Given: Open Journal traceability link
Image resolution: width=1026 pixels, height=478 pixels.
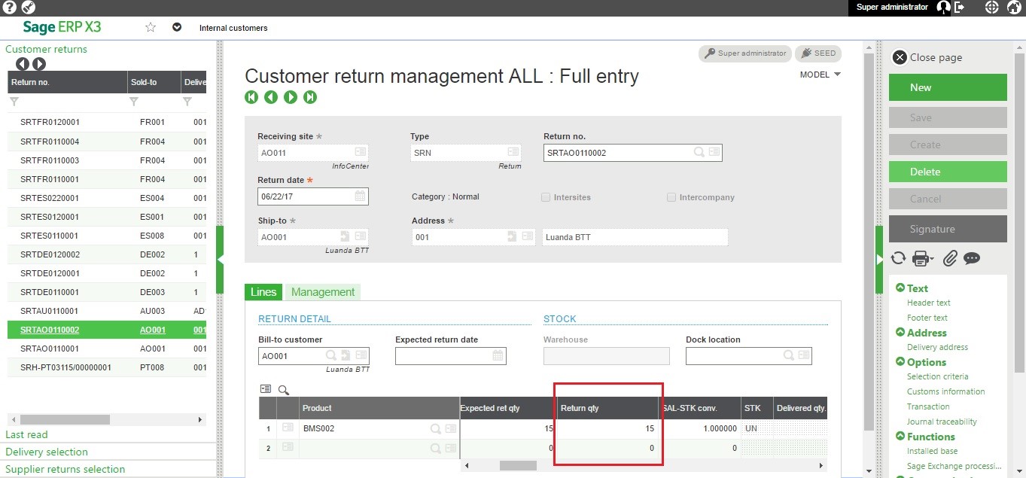Looking at the screenshot, I should (x=942, y=422).
